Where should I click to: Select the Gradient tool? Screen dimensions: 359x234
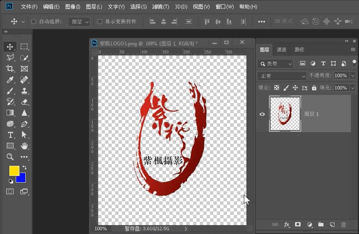(x=10, y=113)
